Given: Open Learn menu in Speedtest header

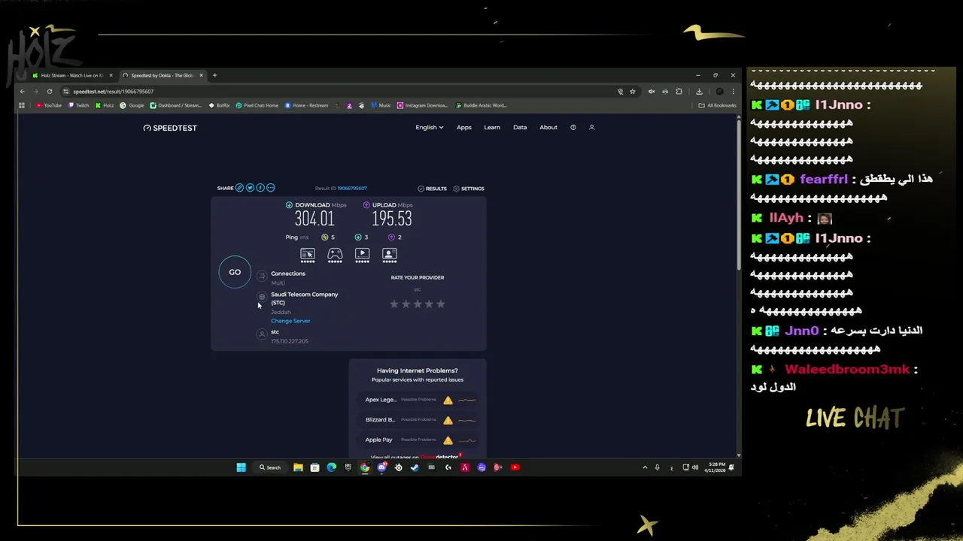Looking at the screenshot, I should tap(492, 128).
